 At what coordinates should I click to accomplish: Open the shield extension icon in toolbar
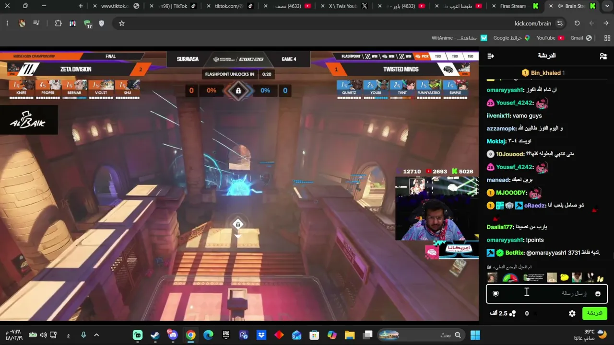101,23
